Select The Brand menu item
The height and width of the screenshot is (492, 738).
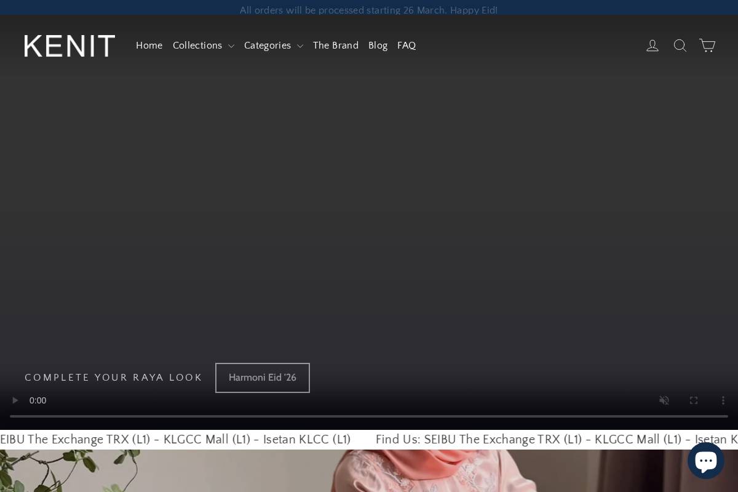(336, 46)
